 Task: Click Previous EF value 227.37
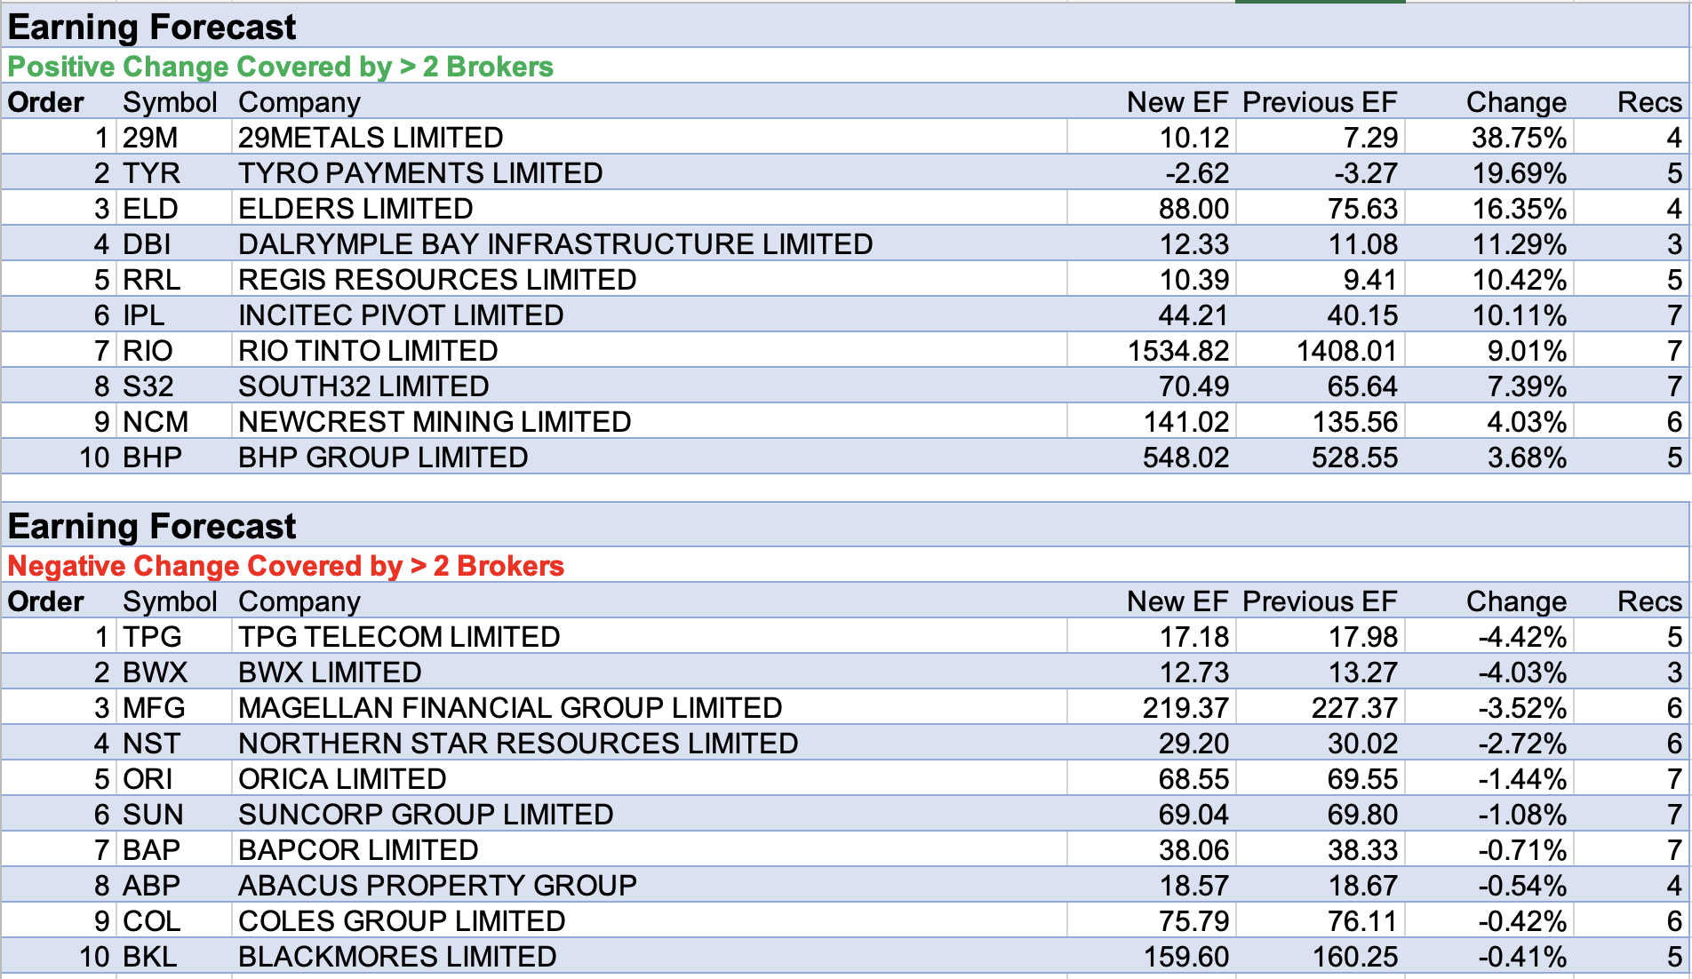(x=1353, y=708)
